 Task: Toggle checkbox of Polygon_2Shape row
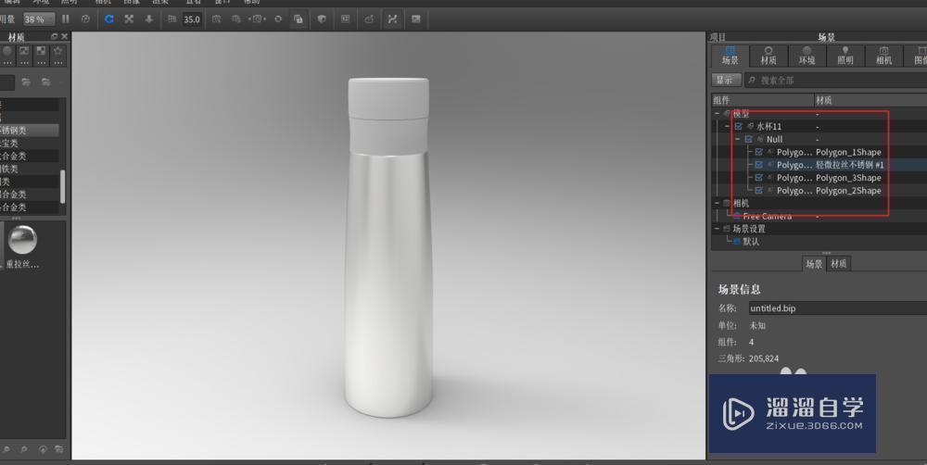pyautogui.click(x=759, y=191)
